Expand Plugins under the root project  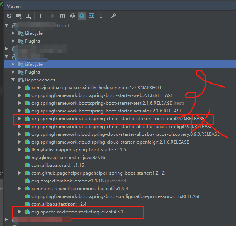pos(13,41)
